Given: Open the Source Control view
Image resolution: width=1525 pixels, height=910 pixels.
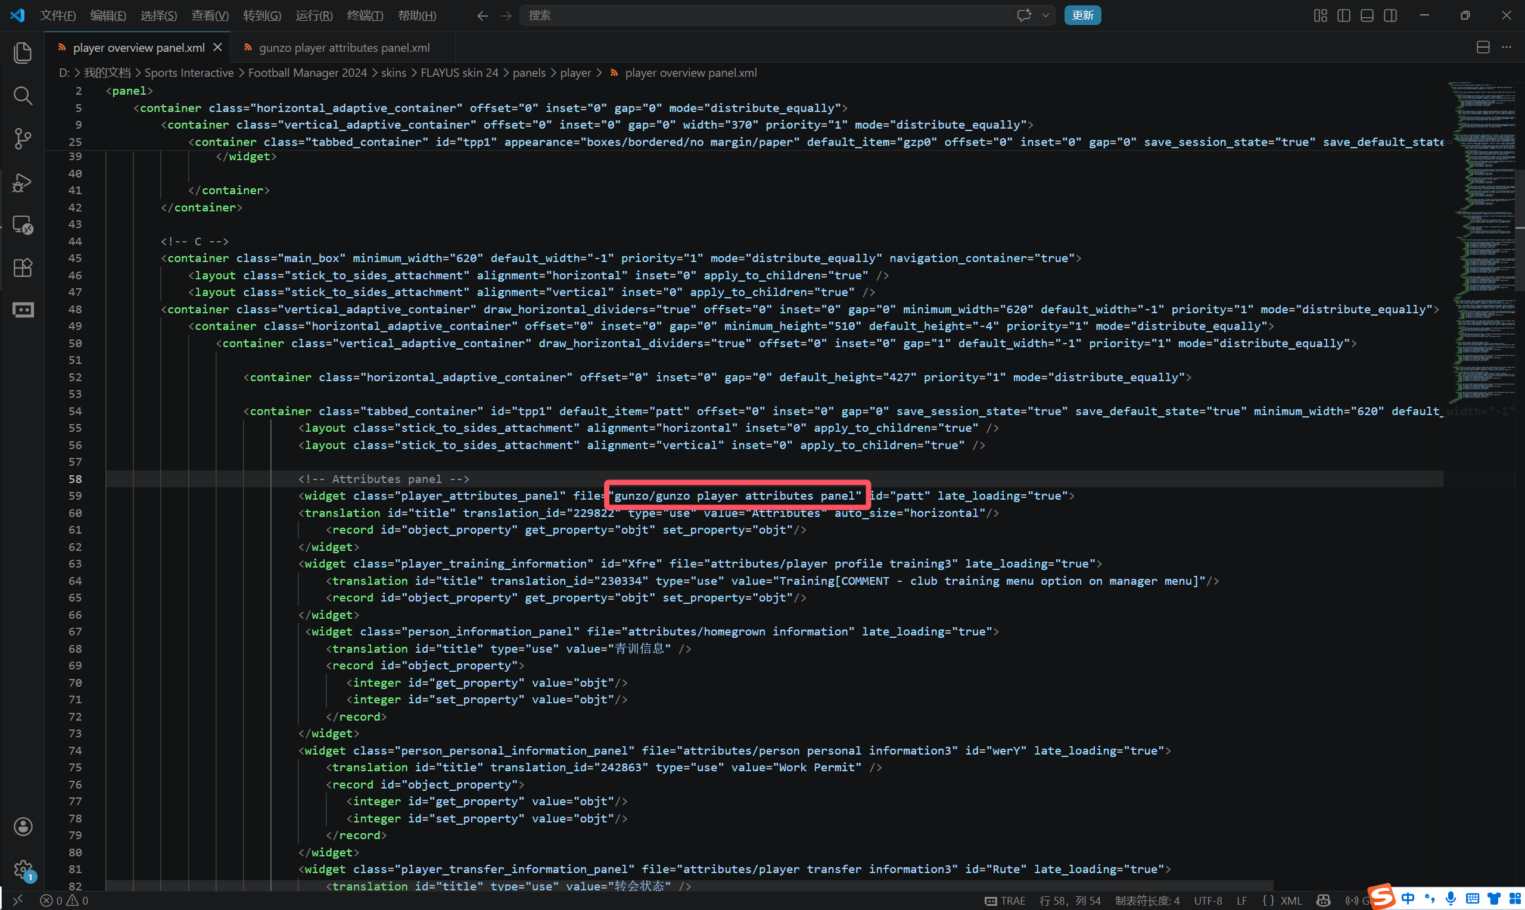Looking at the screenshot, I should 23,139.
